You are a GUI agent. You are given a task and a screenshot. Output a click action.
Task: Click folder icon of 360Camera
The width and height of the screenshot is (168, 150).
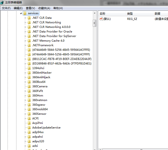point(29,87)
